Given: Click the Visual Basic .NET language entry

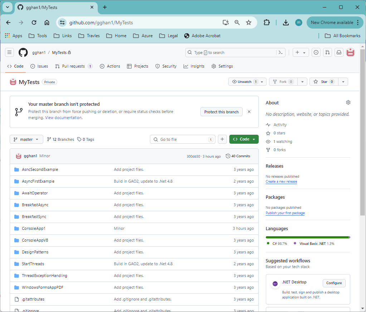Looking at the screenshot, I should click(x=314, y=243).
